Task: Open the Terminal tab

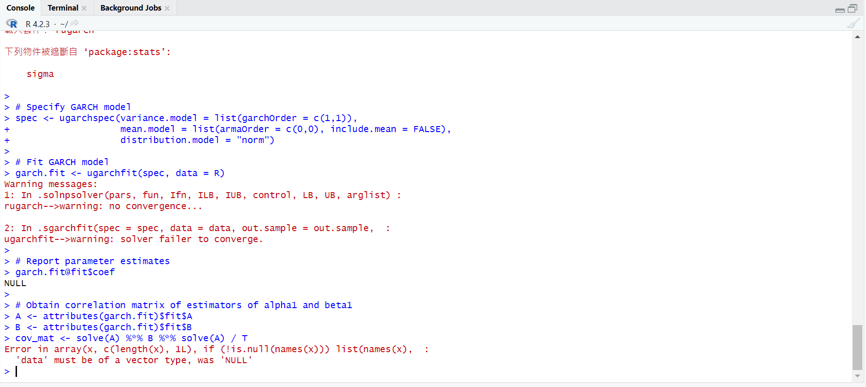Action: [x=63, y=8]
